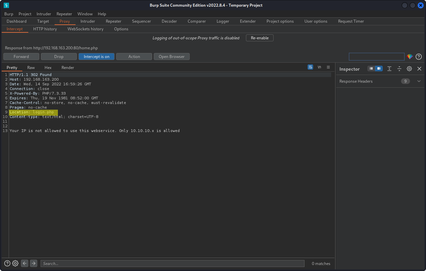Switch to the Logger tab
426x271 pixels.
[223, 21]
